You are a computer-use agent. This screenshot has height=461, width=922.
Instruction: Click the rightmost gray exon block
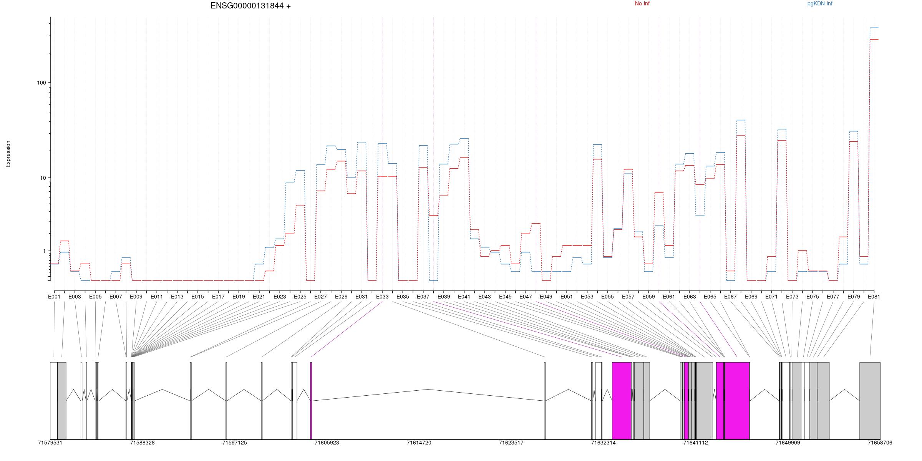[870, 400]
